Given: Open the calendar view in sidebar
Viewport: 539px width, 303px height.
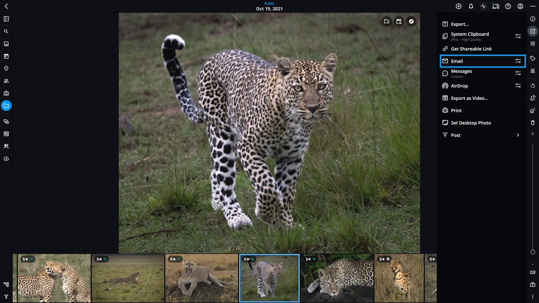Looking at the screenshot, I should 6,56.
